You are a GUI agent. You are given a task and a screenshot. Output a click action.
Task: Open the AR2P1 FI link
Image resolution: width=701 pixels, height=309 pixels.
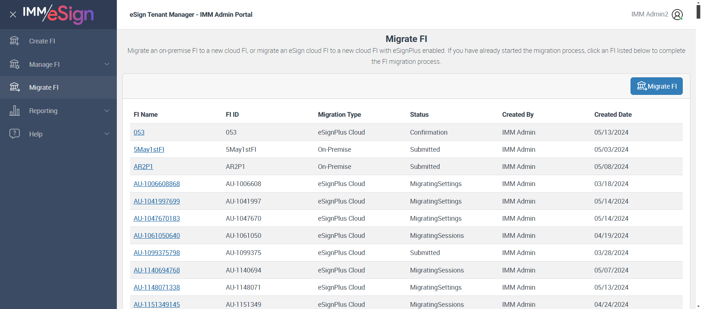143,167
